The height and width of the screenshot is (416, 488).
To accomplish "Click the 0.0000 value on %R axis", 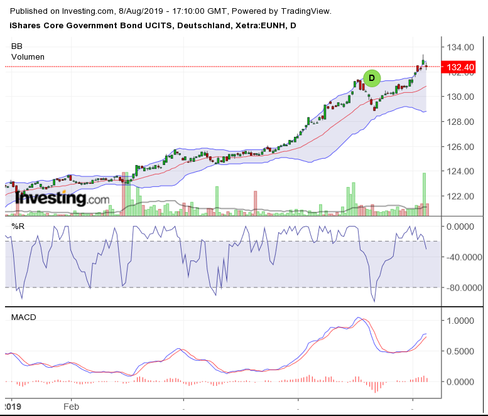I will tap(460, 227).
